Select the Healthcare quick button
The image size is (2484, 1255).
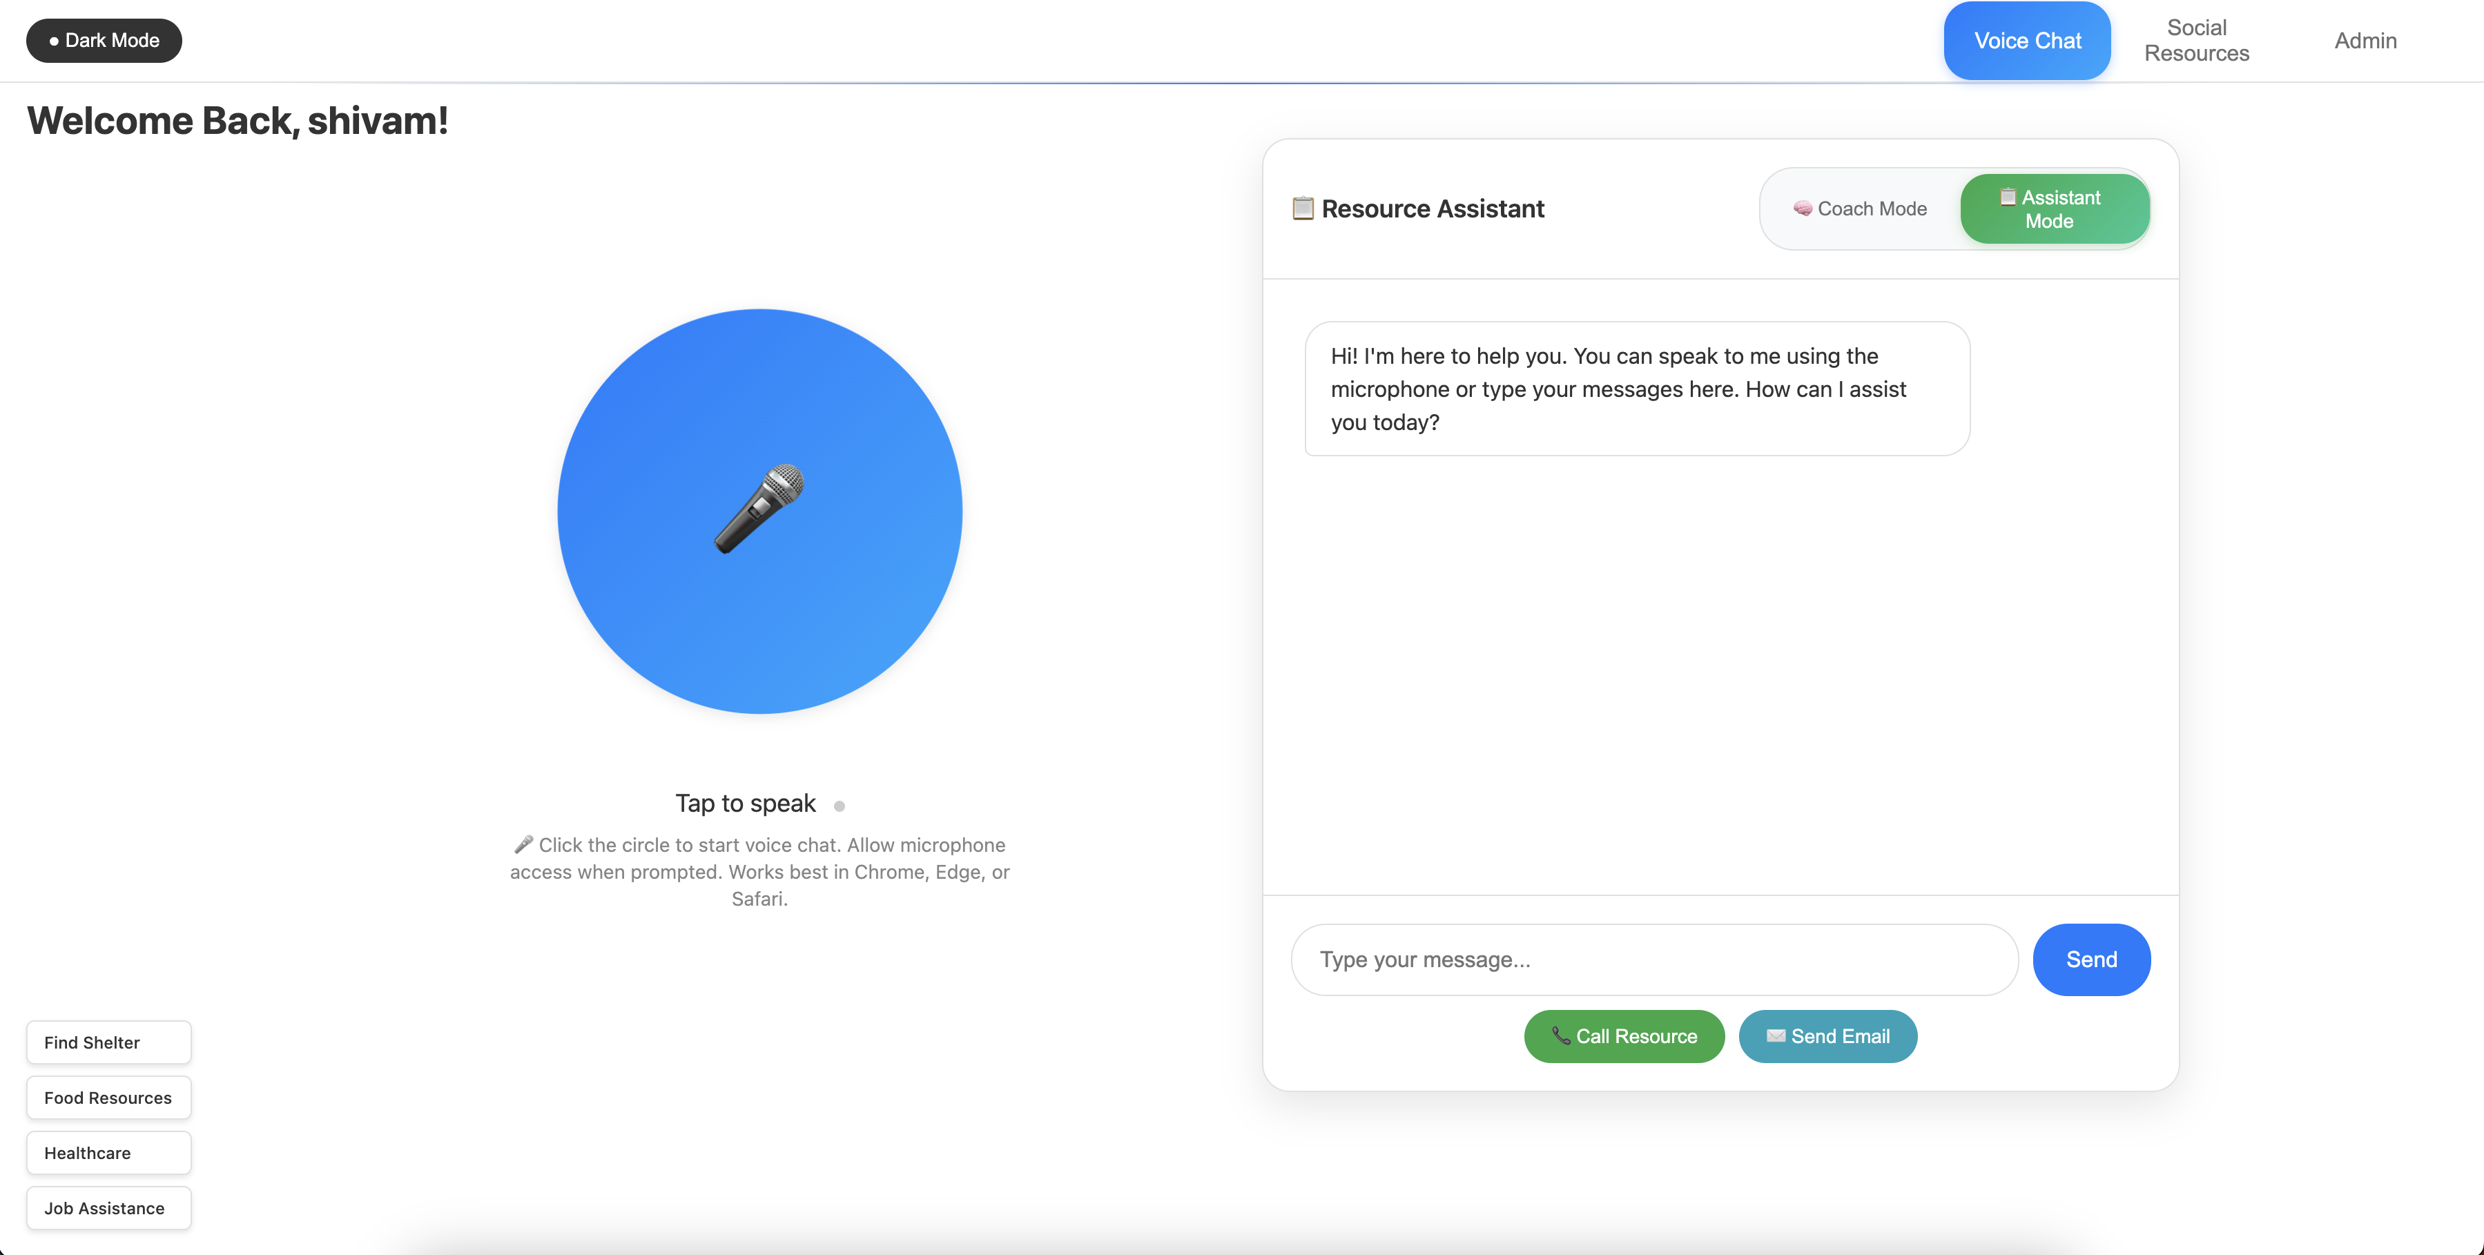(109, 1152)
